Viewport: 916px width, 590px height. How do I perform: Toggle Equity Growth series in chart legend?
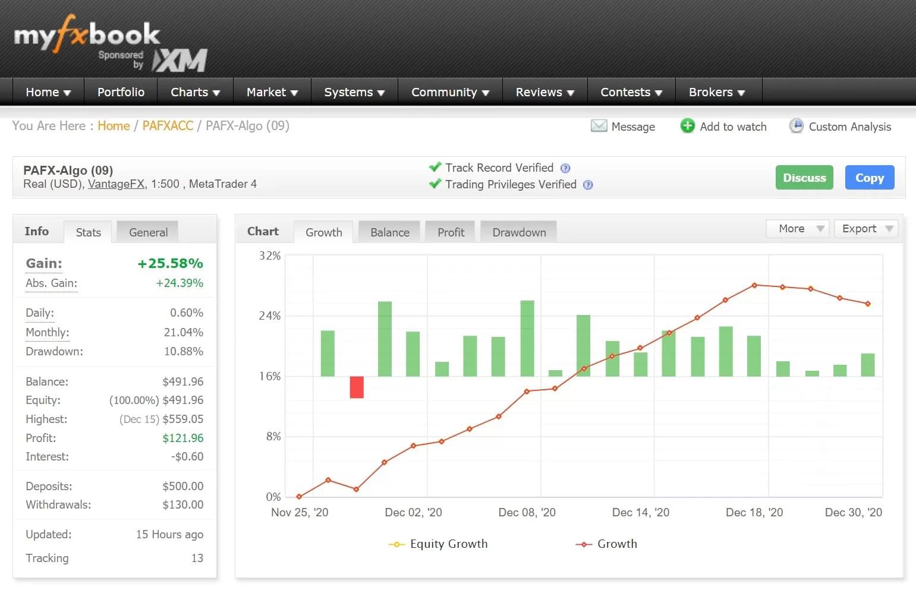[x=439, y=544]
